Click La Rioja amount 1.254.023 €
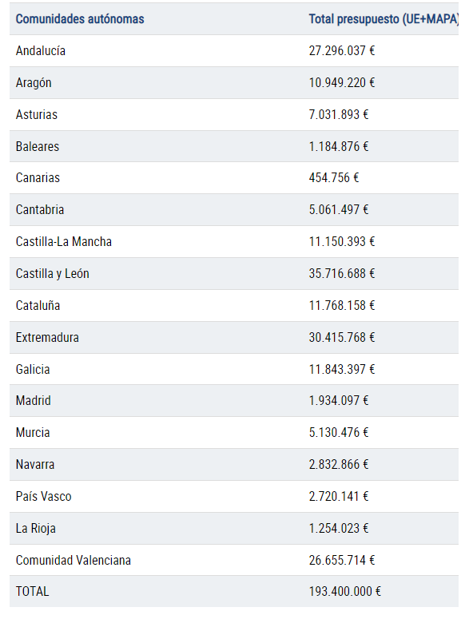The image size is (461, 619). (x=339, y=529)
